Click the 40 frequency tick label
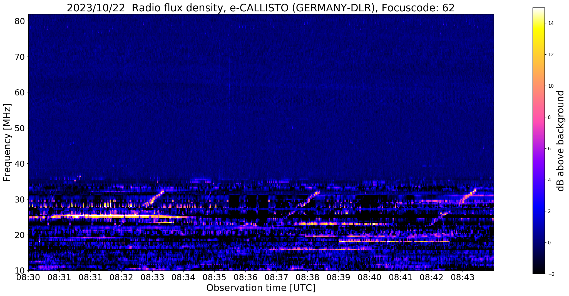Screen dimensions: 569x296 20,164
